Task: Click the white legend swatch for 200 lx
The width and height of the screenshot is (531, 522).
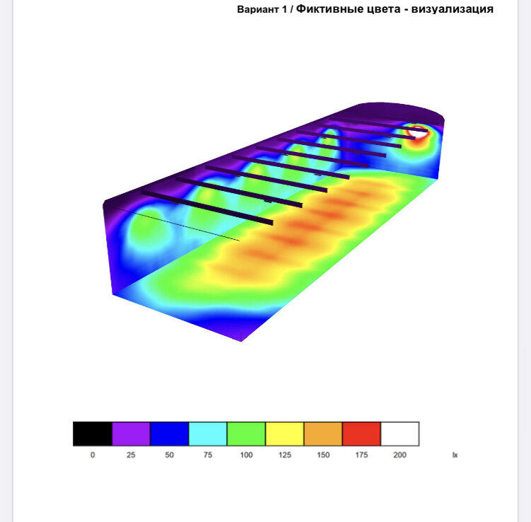Action: [x=400, y=434]
